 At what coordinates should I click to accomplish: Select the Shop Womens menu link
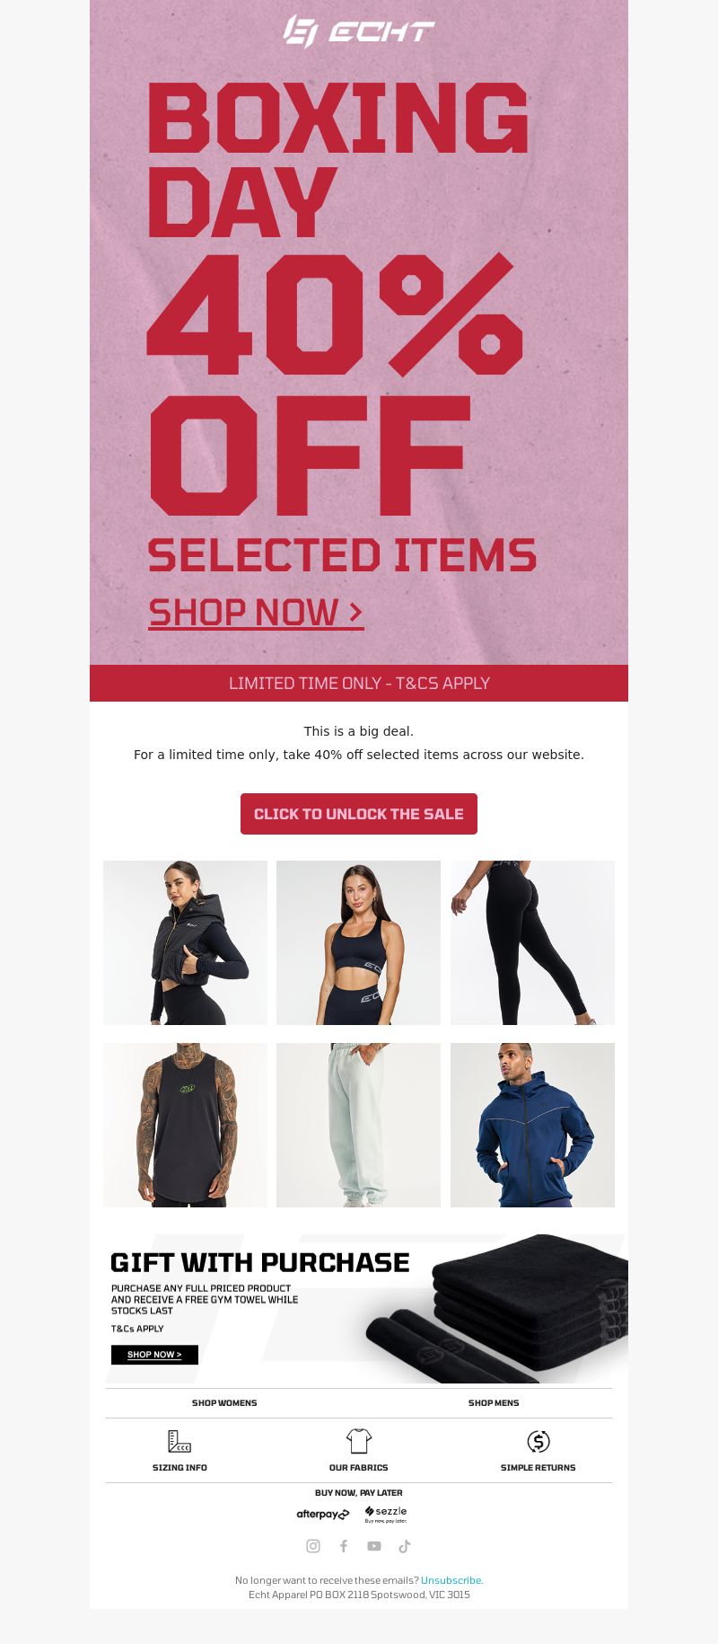click(x=224, y=1403)
